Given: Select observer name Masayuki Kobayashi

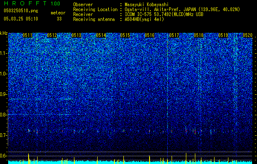Looking at the screenshot, I should point(146,5).
